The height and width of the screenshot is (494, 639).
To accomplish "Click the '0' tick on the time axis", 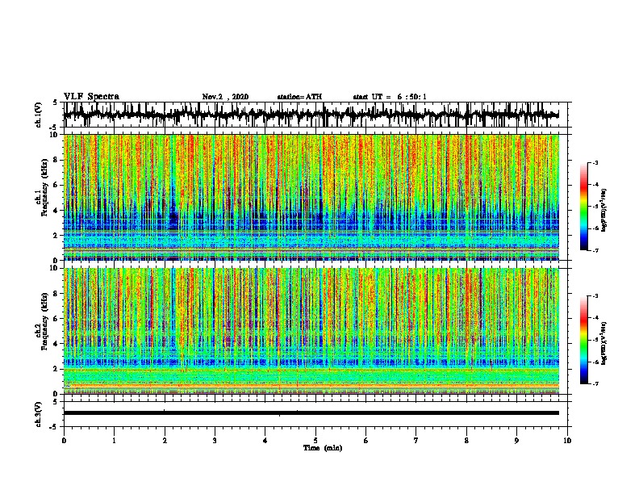I will click(64, 441).
